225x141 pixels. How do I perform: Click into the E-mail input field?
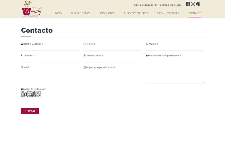click(x=112, y=48)
